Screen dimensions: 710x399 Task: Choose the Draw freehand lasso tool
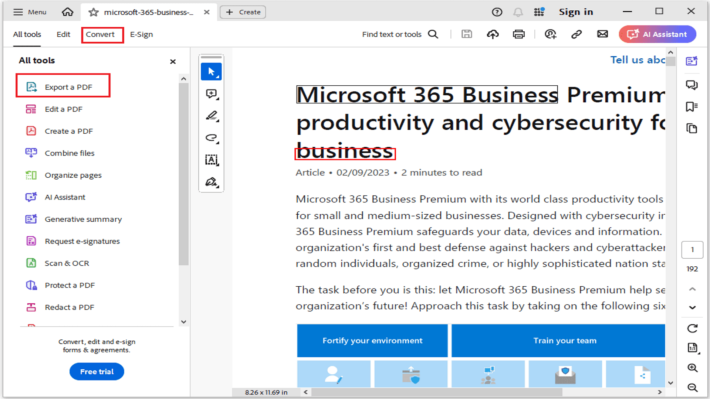pyautogui.click(x=212, y=138)
